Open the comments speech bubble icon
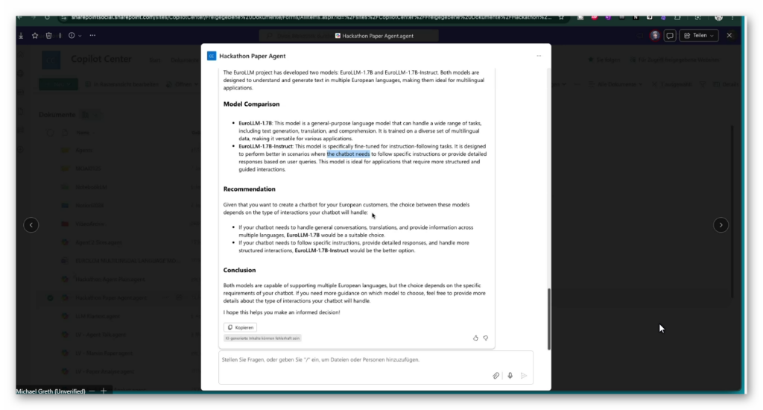This screenshot has width=763, height=410. tap(670, 36)
